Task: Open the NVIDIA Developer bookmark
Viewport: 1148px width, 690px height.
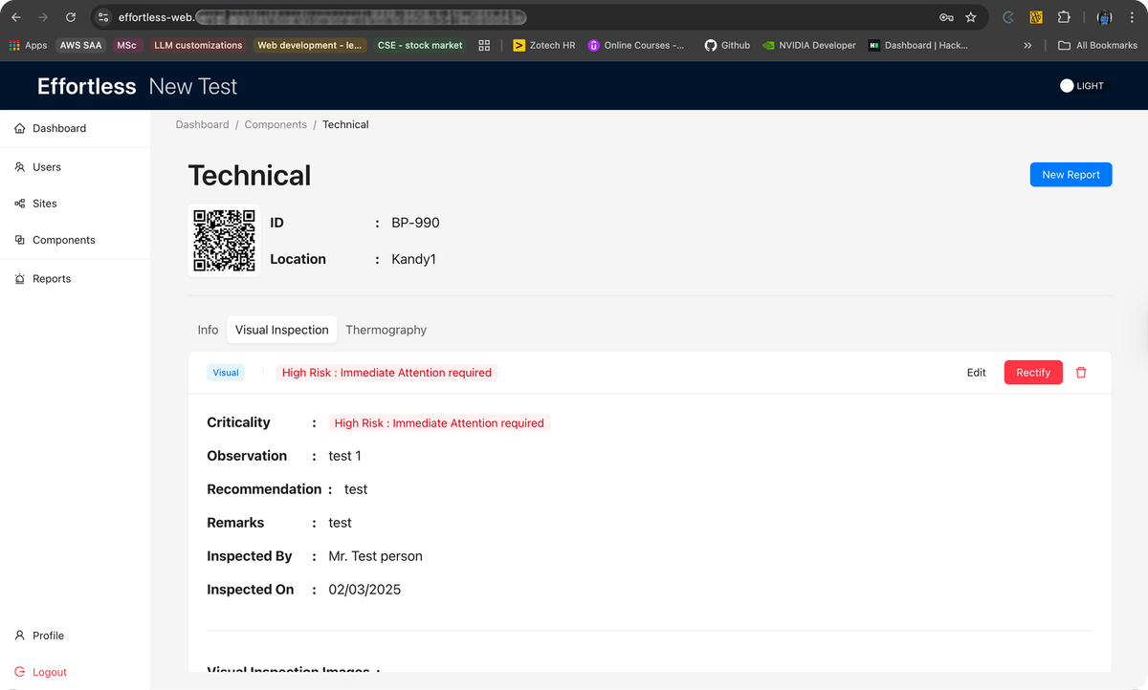Action: coord(809,45)
